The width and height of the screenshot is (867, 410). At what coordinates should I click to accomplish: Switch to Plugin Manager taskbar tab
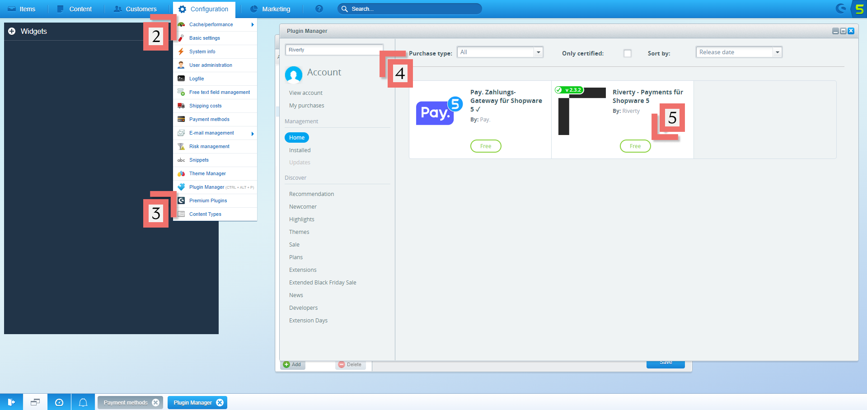coord(192,402)
